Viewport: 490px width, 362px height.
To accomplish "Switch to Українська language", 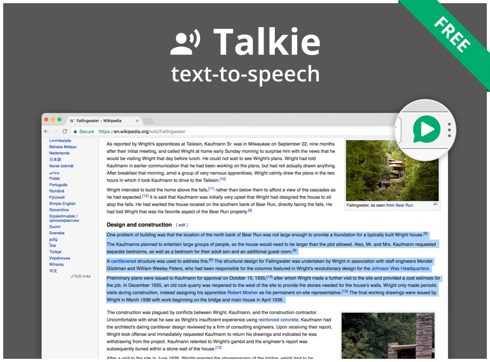I will pos(60,258).
